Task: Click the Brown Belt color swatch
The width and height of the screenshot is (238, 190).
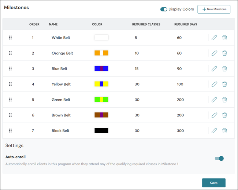Action: (101, 115)
